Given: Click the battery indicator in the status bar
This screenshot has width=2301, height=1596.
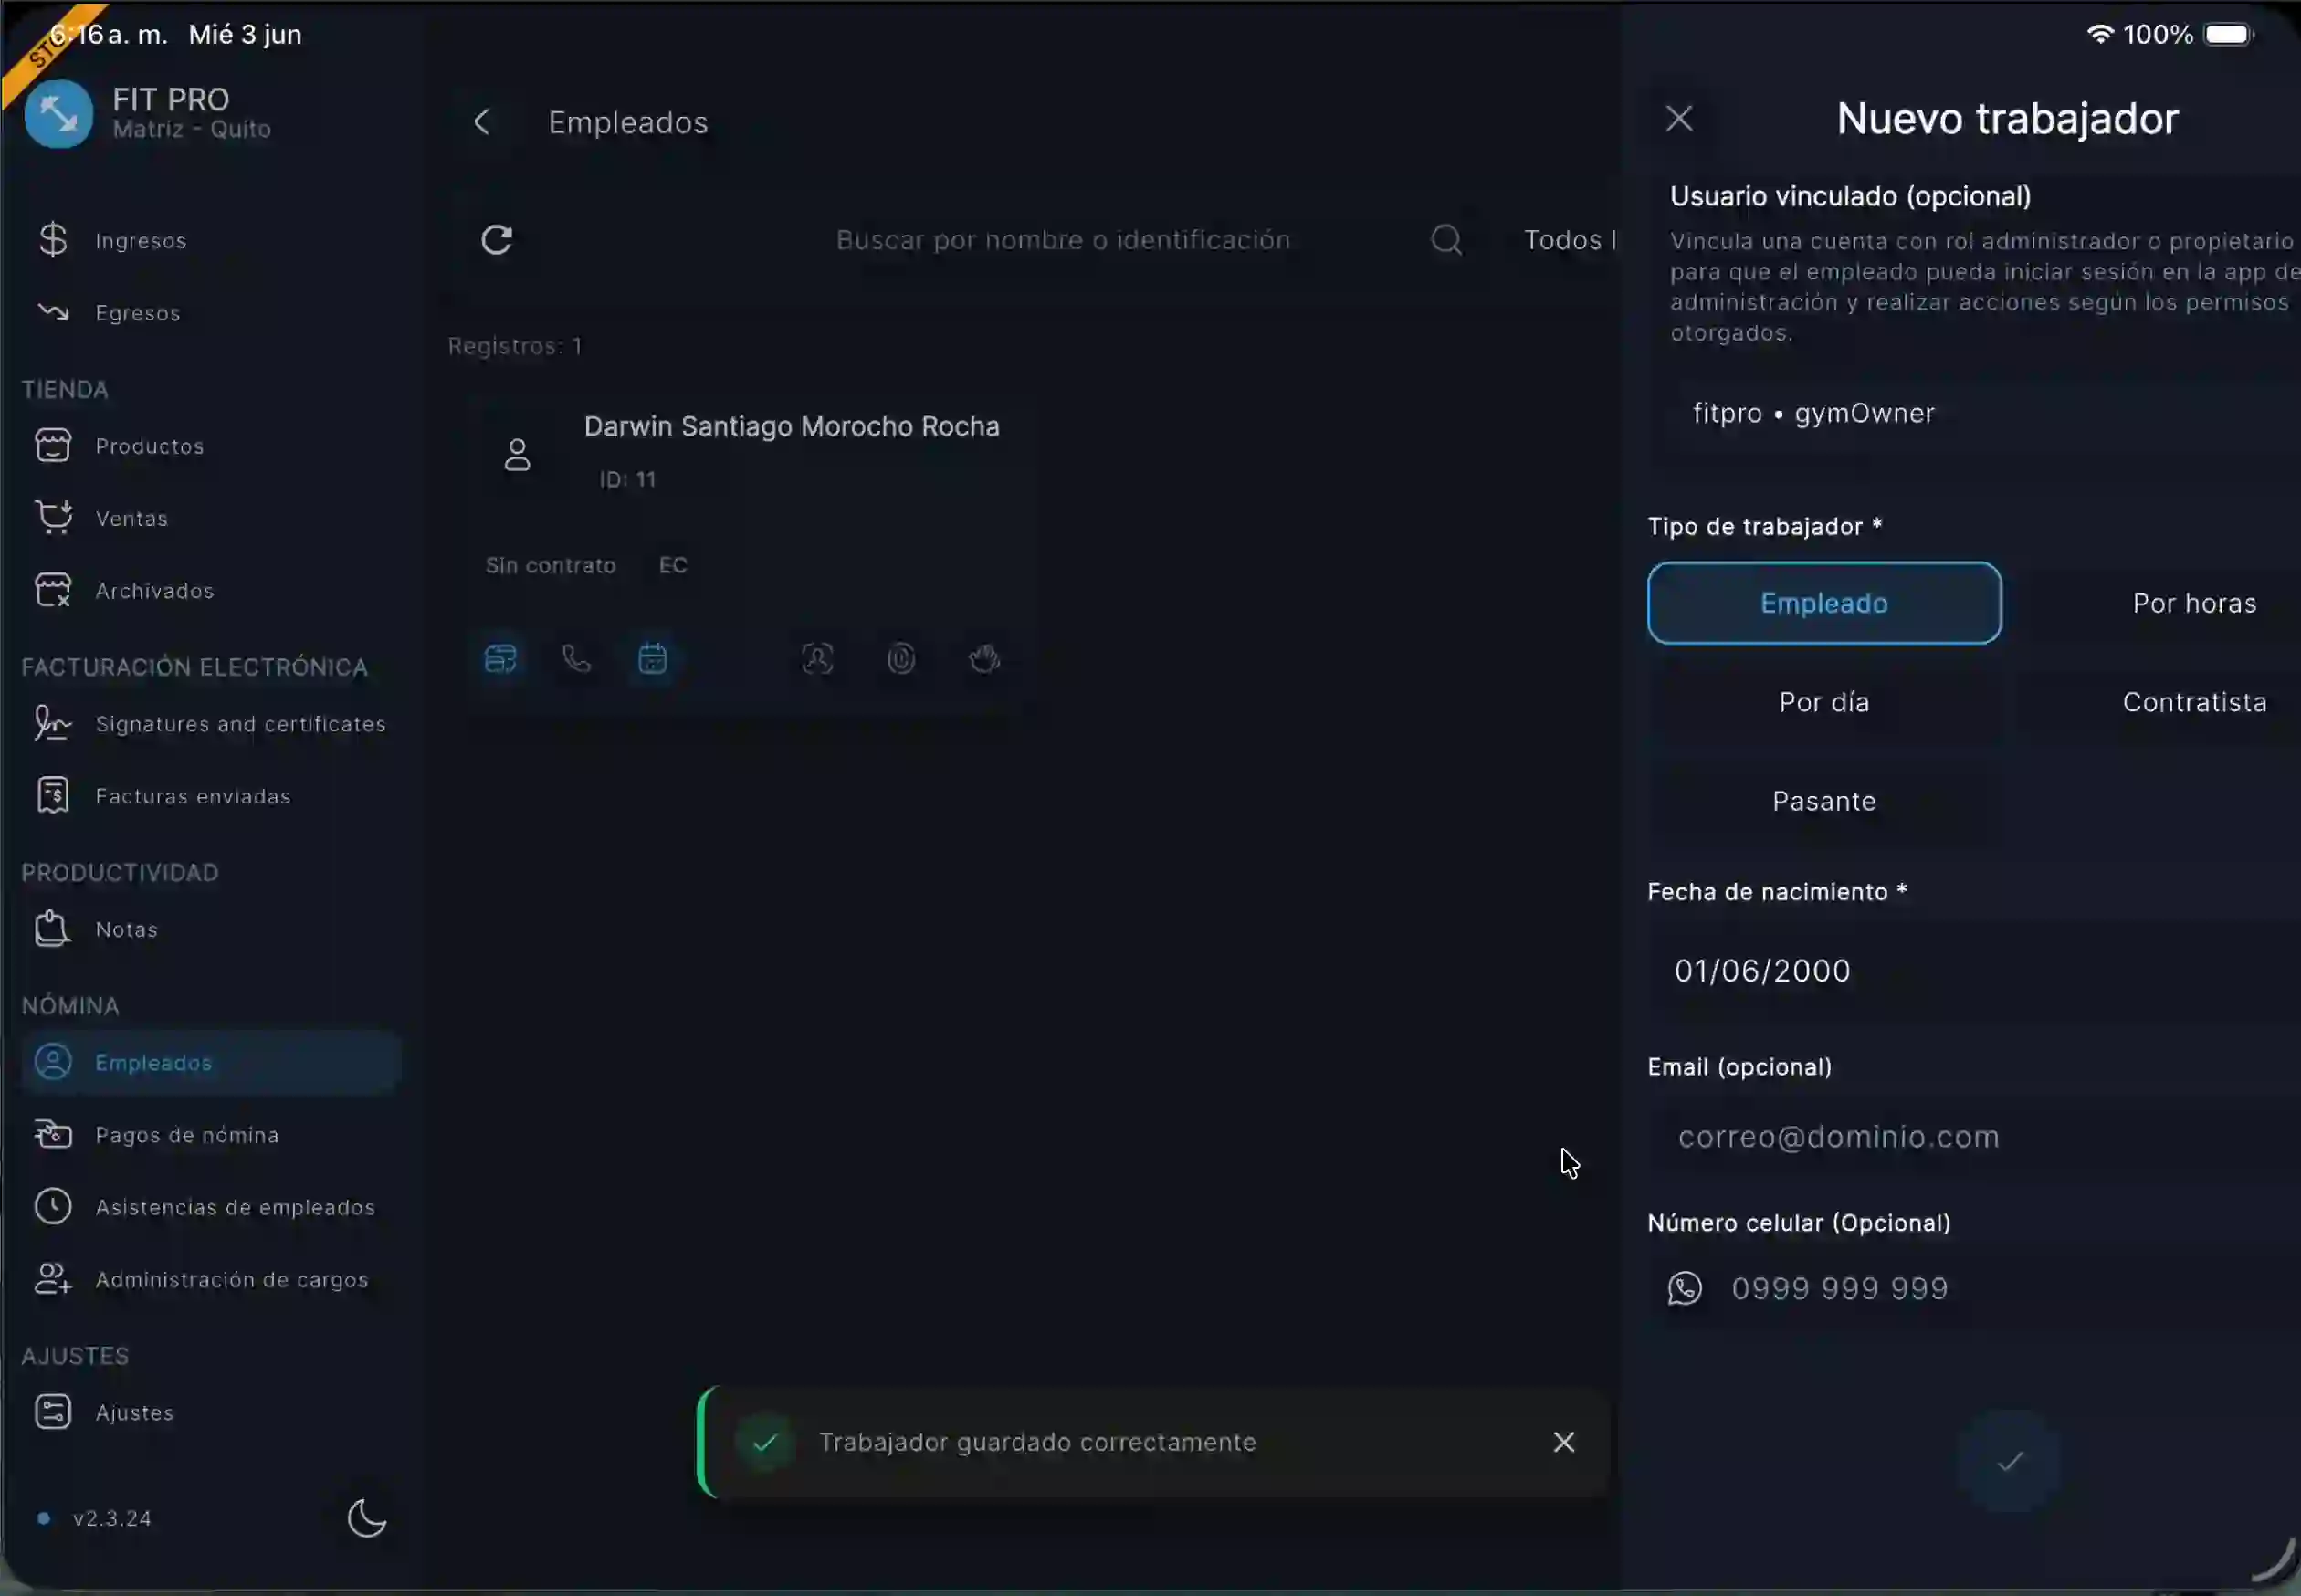Looking at the screenshot, I should click(2230, 35).
